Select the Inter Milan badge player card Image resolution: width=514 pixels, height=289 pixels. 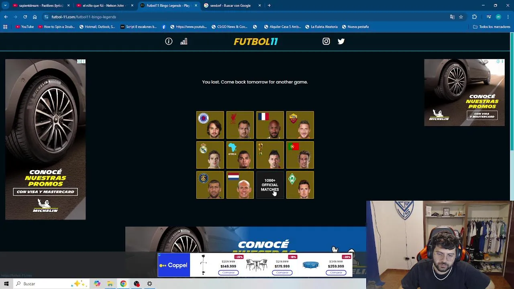pyautogui.click(x=210, y=185)
